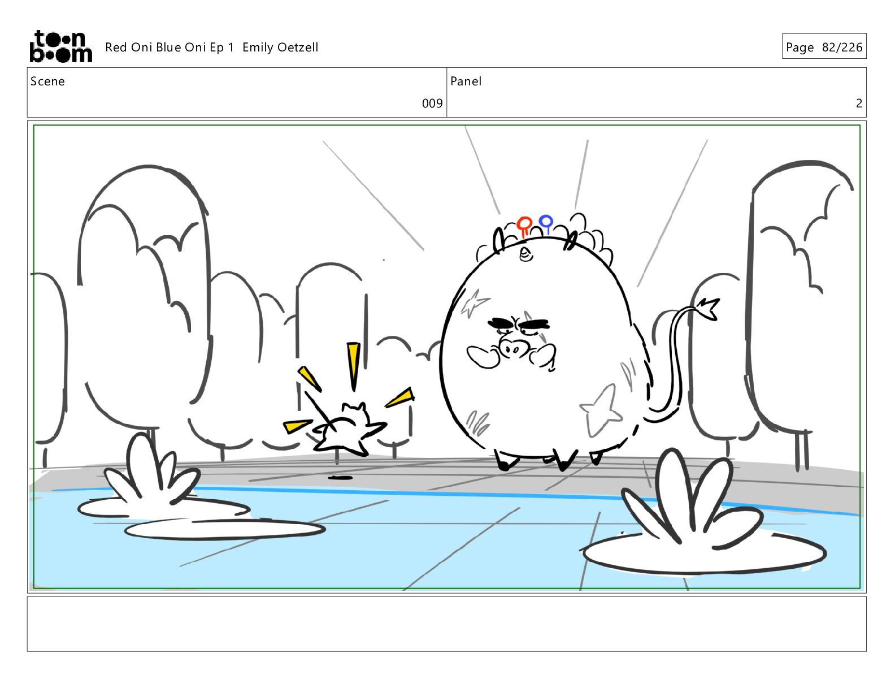This screenshot has width=895, height=692.
Task: Click the title text 'Red Oni Blue Oni Ep 1'
Action: click(170, 47)
